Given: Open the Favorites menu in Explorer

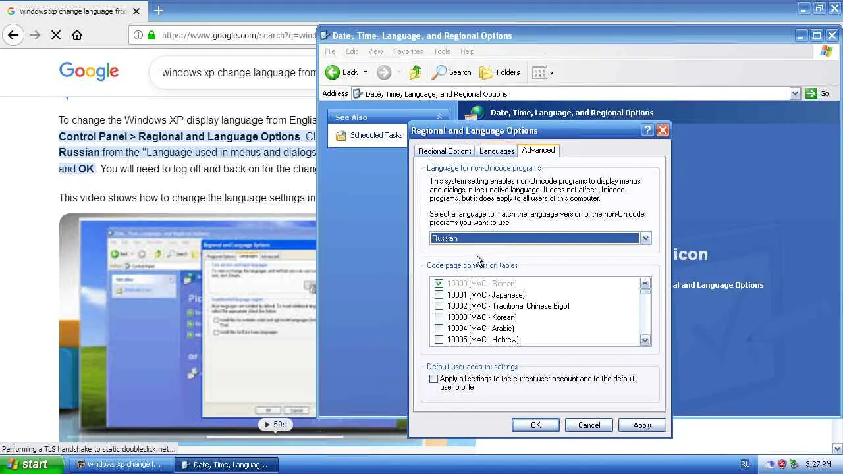Looking at the screenshot, I should [x=408, y=51].
